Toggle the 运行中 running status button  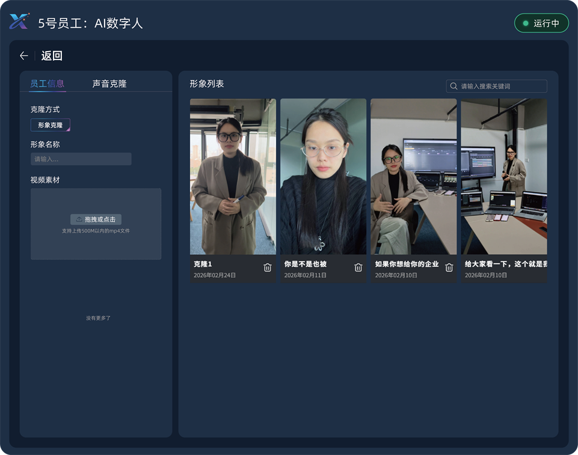click(541, 23)
